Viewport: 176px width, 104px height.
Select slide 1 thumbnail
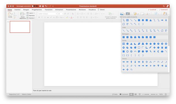click(x=20, y=27)
